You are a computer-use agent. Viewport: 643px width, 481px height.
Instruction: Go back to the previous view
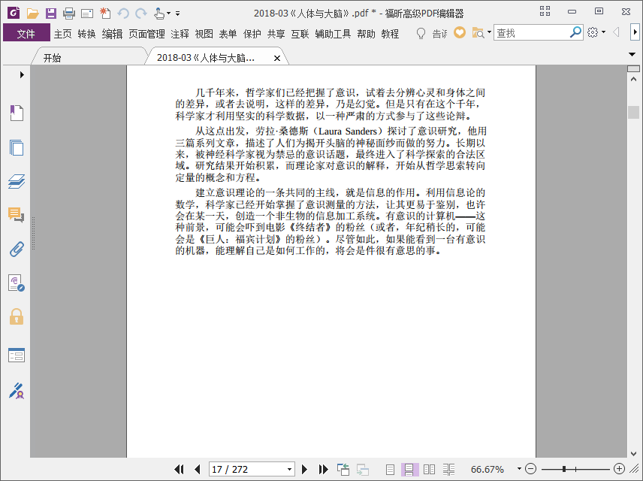(343, 469)
